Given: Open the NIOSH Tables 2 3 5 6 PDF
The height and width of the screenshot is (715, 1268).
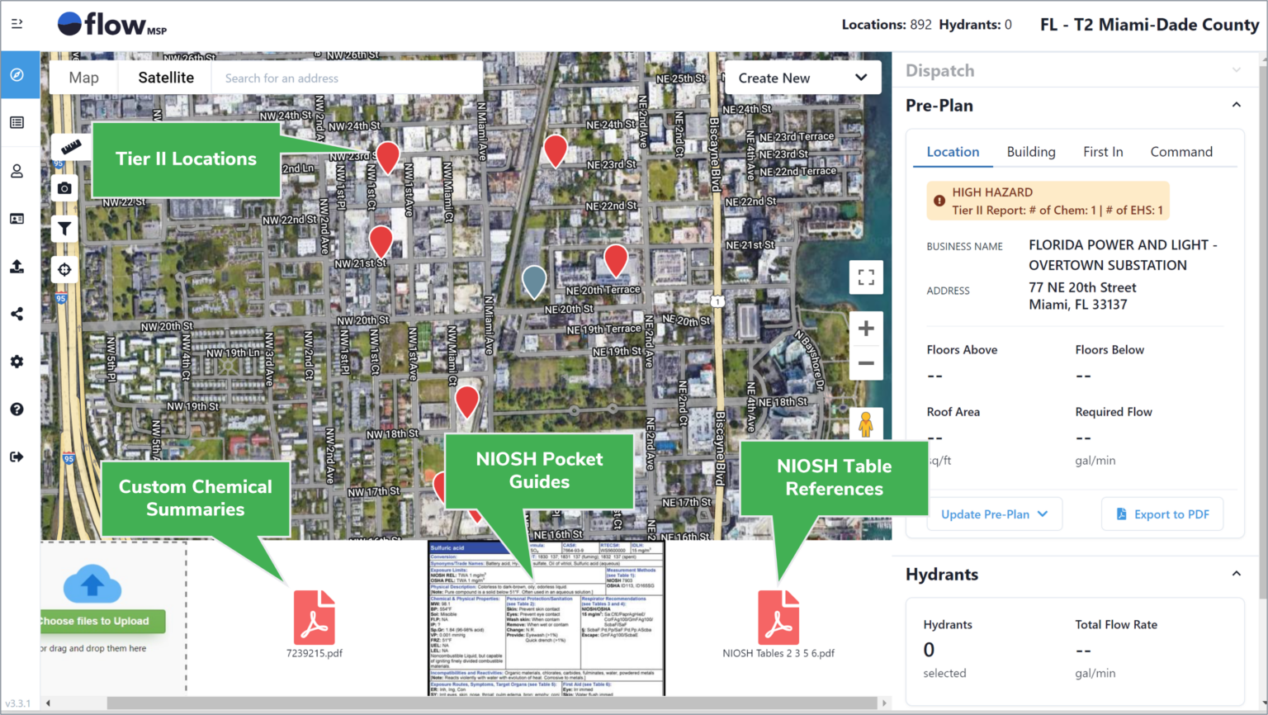Looking at the screenshot, I should 777,617.
